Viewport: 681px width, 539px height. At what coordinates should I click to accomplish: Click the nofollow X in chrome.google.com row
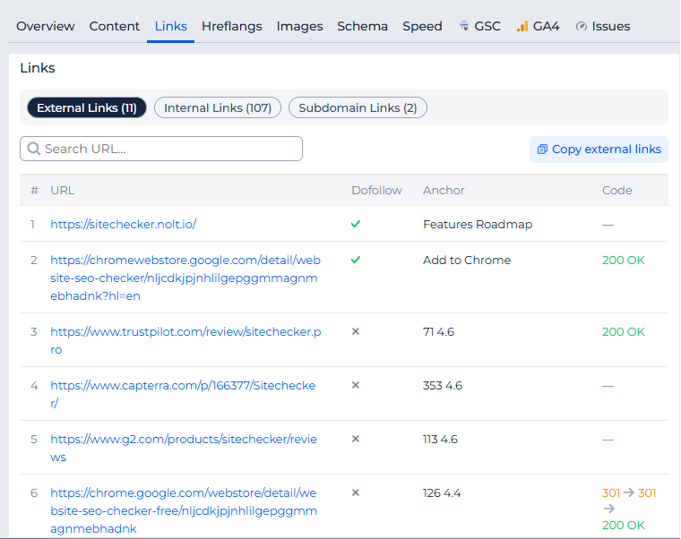[355, 492]
